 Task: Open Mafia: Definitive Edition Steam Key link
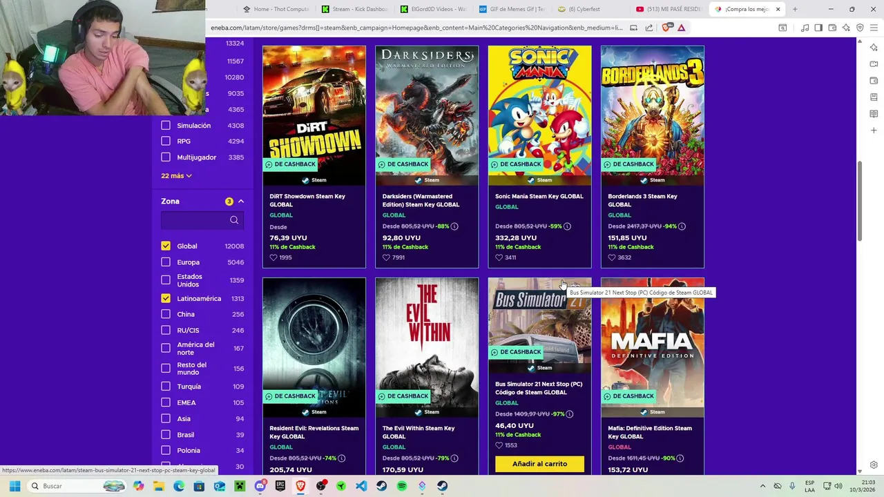tap(650, 432)
